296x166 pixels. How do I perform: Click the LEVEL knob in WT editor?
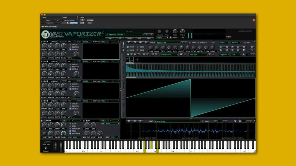click(151, 47)
